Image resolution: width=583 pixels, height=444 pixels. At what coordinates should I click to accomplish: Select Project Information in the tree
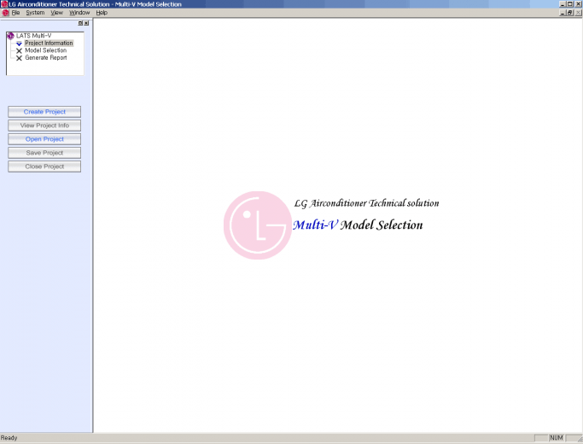click(49, 44)
